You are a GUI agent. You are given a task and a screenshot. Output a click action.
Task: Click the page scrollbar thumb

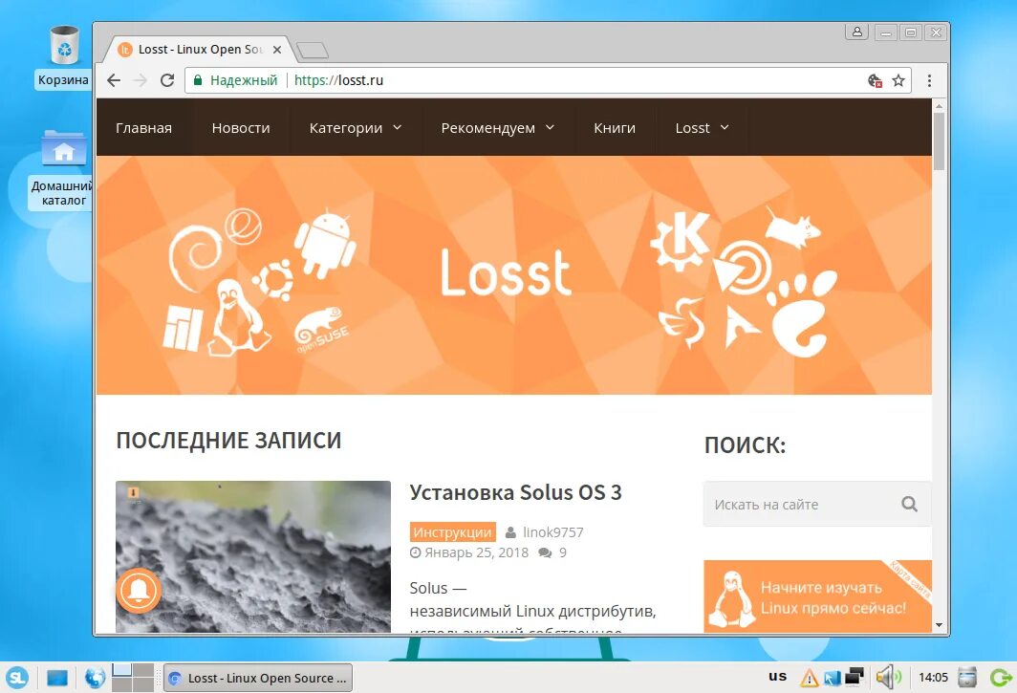tap(940, 141)
